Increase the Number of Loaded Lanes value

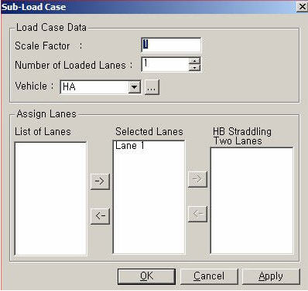[195, 61]
